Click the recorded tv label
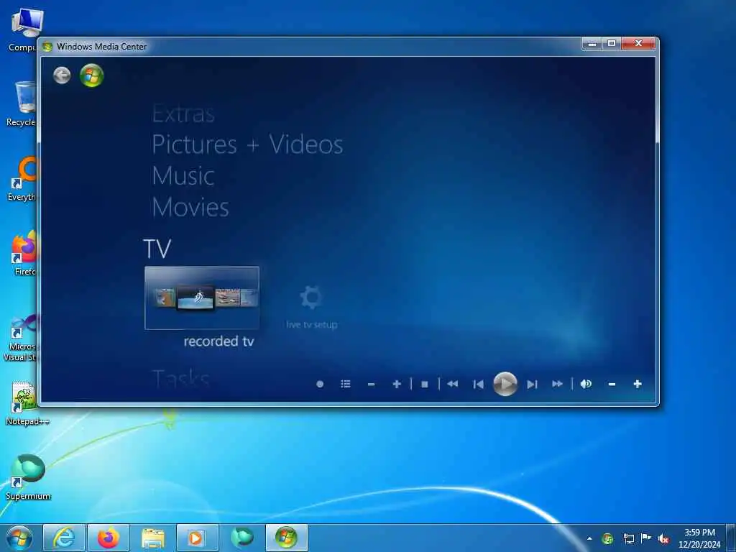 click(x=218, y=341)
